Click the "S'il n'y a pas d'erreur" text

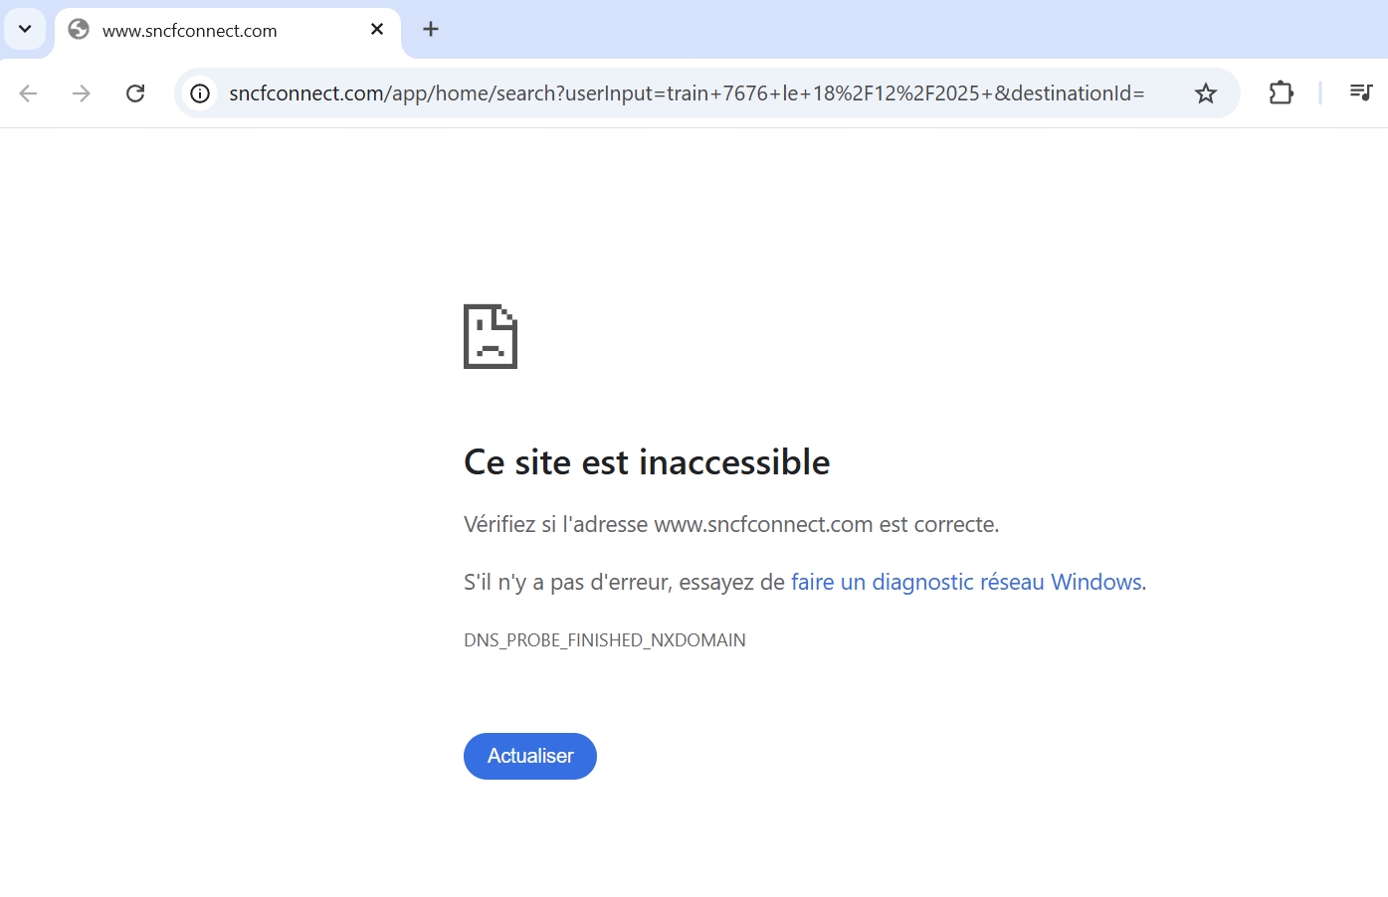(624, 582)
